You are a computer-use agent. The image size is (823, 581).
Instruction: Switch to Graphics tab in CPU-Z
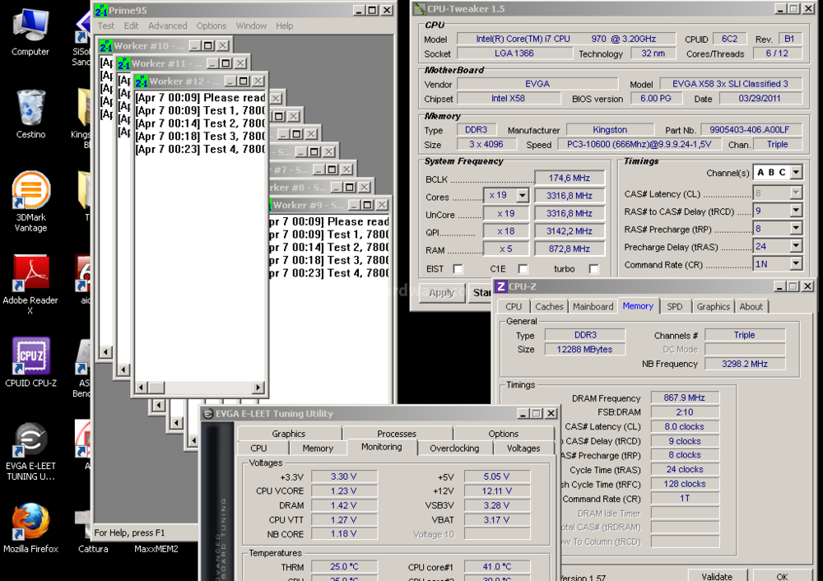click(714, 306)
